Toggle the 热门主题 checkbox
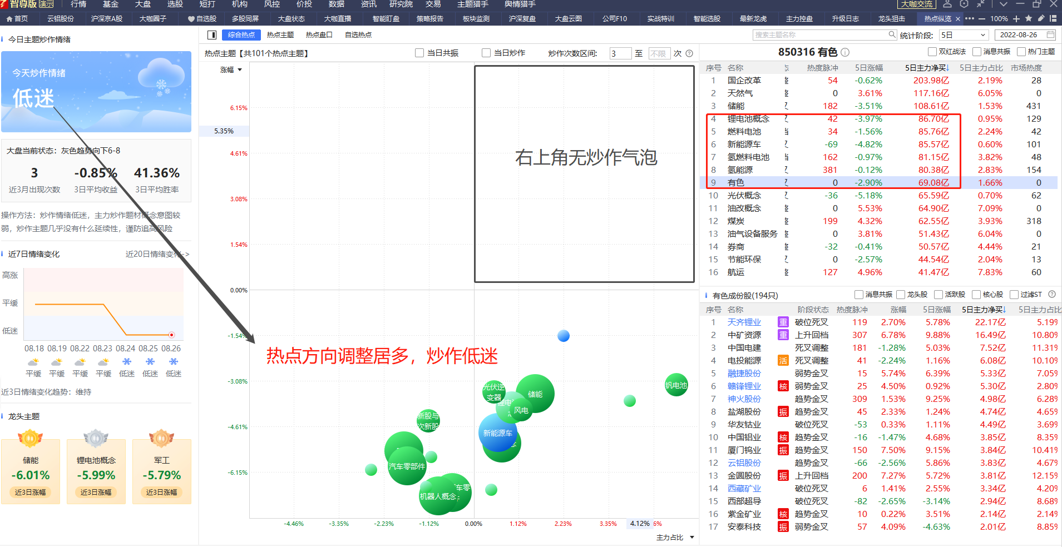This screenshot has height=547, width=1062. 1021,52
